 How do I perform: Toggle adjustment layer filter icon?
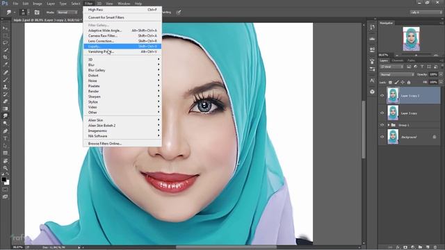point(416,67)
